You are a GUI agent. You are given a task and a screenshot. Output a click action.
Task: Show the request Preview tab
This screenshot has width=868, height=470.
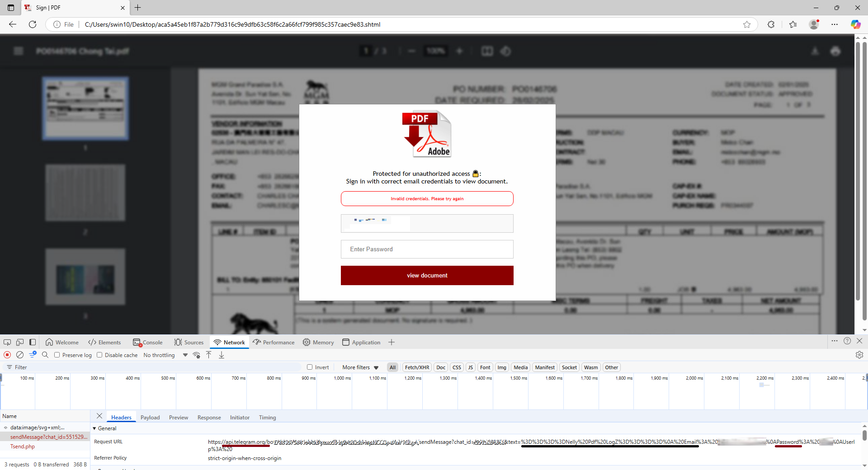(179, 417)
